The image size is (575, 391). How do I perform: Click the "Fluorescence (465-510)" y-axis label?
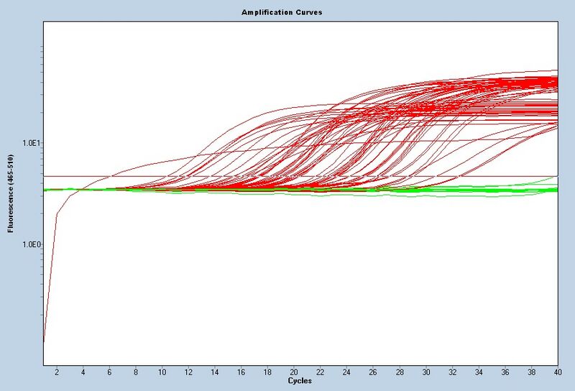tap(10, 195)
